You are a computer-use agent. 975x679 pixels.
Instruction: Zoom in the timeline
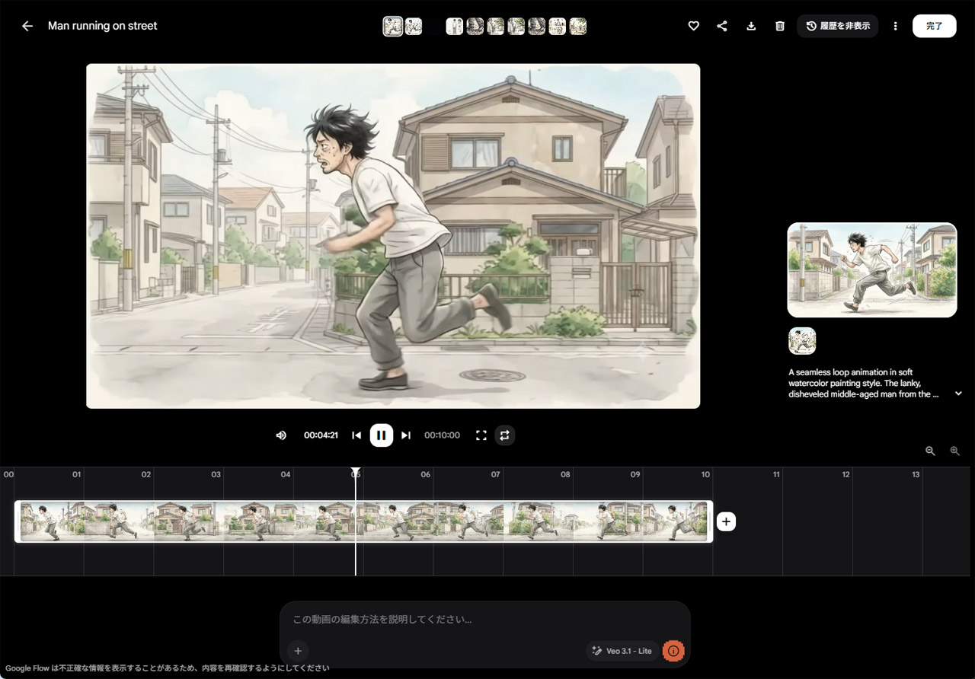click(954, 451)
